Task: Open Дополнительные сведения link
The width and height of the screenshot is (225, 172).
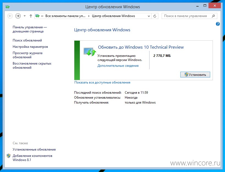Action: click(118, 66)
